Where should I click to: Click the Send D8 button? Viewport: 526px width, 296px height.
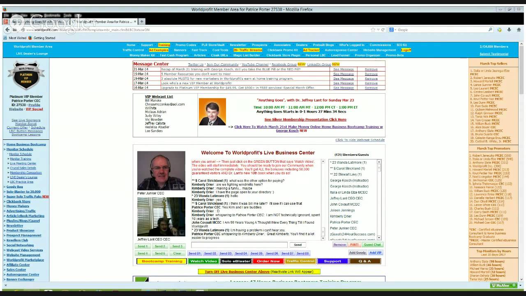(x=303, y=253)
